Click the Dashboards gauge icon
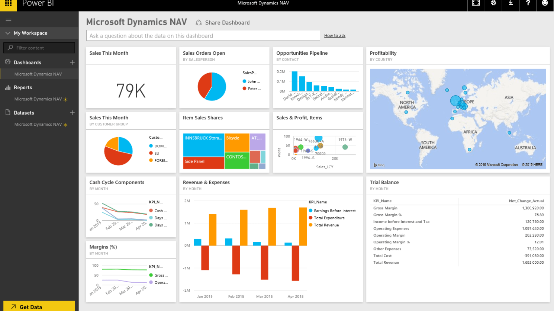The image size is (554, 311). [7, 62]
